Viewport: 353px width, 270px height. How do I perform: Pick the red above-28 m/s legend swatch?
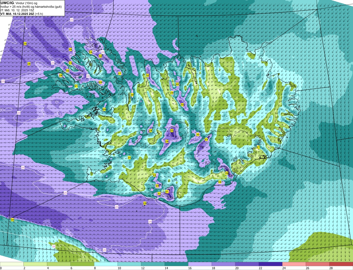341,264
